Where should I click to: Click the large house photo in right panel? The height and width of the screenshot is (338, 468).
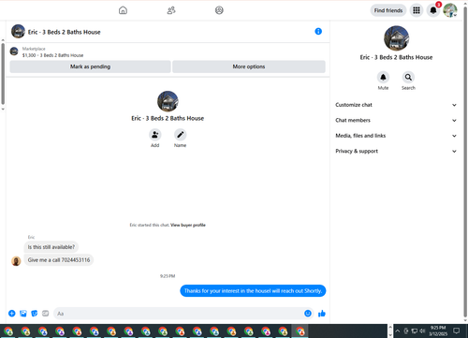click(396, 38)
